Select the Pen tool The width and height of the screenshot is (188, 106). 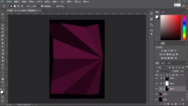[x=3, y=64]
